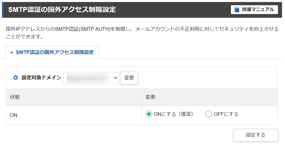This screenshot has width=285, height=146.
Task: Click the description paragraph about 国外IPアドレス
Action: [142, 33]
